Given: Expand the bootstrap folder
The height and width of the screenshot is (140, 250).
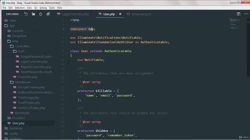Looking at the screenshot, I should (x=14, y=128).
